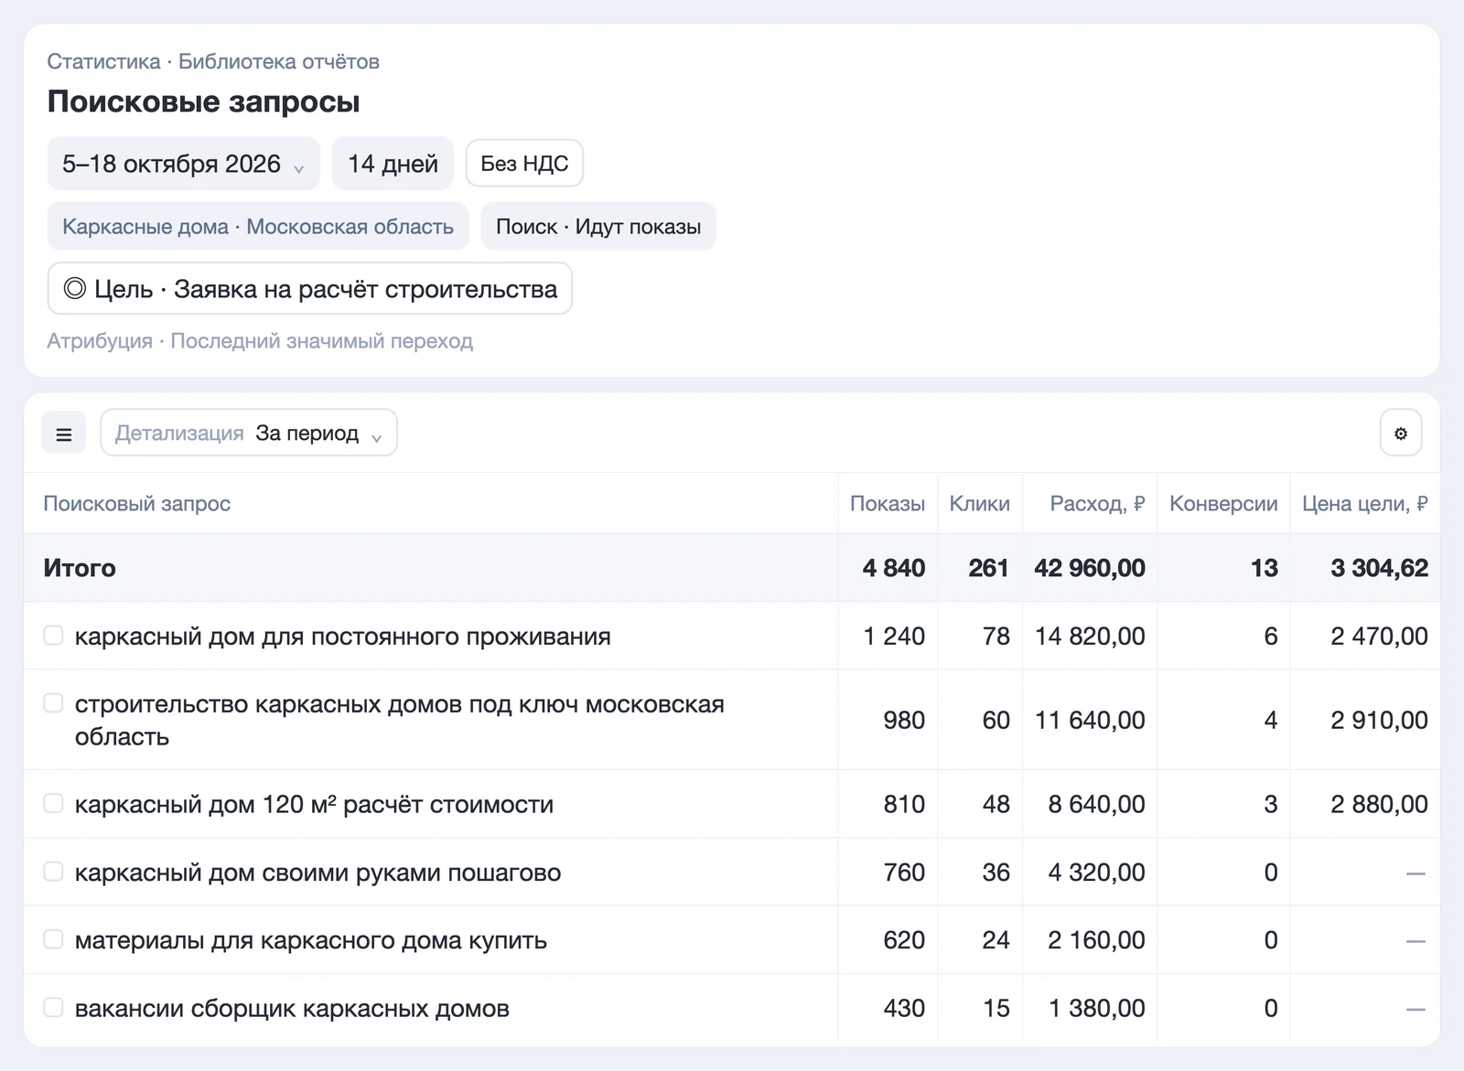Sort by the Клики column header

(980, 504)
